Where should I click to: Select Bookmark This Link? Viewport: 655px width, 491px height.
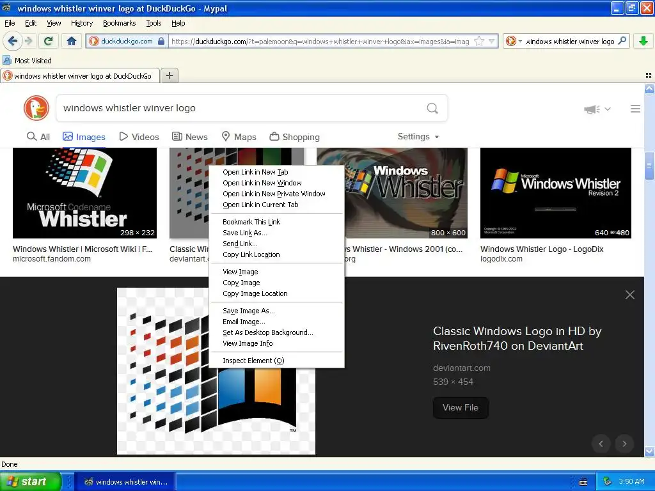click(276, 222)
